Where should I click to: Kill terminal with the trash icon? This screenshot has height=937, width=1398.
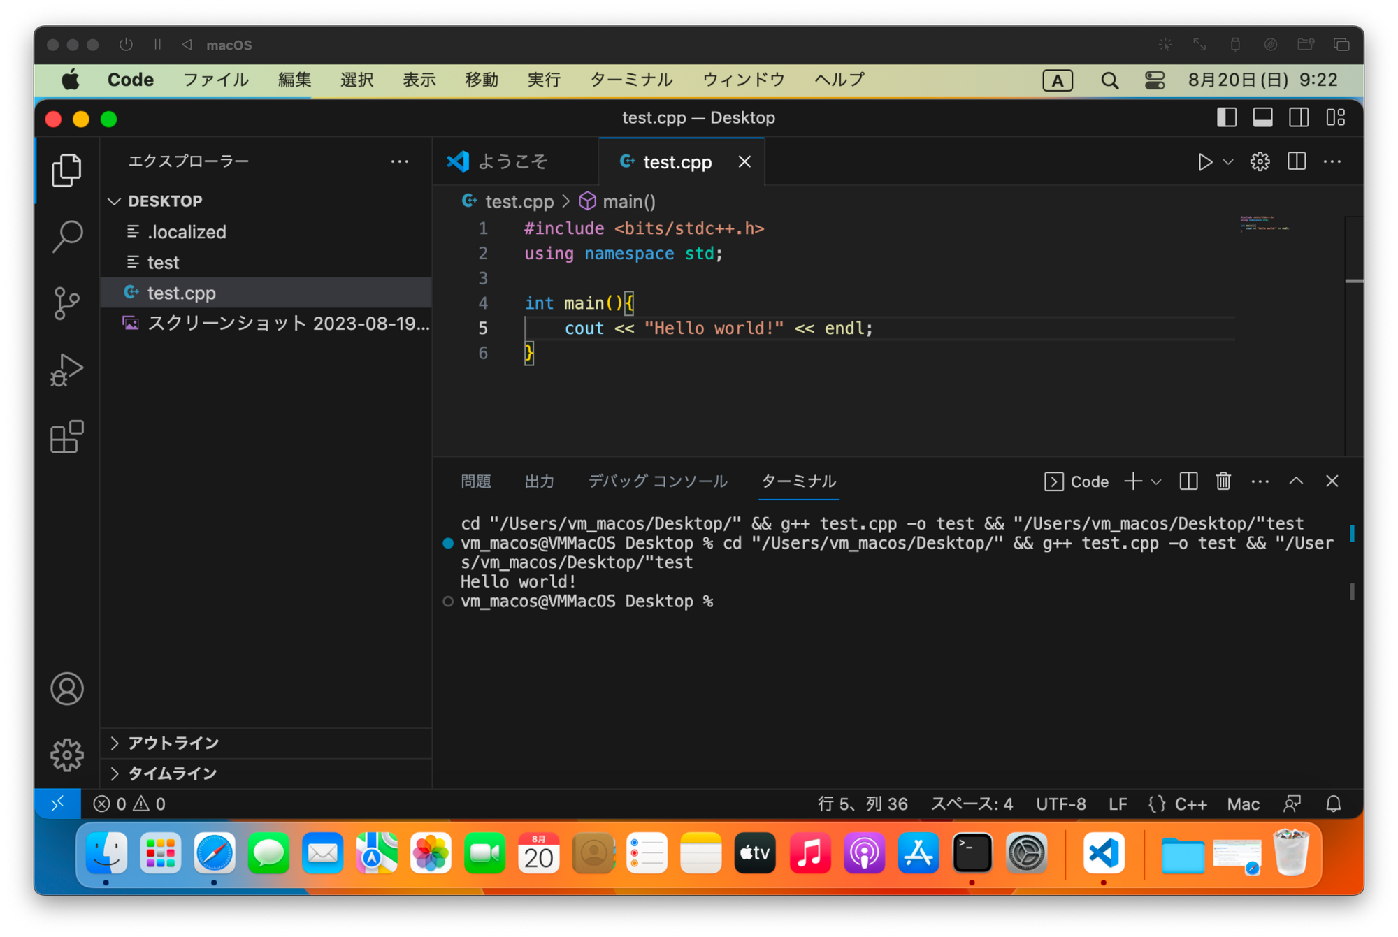coord(1223,481)
